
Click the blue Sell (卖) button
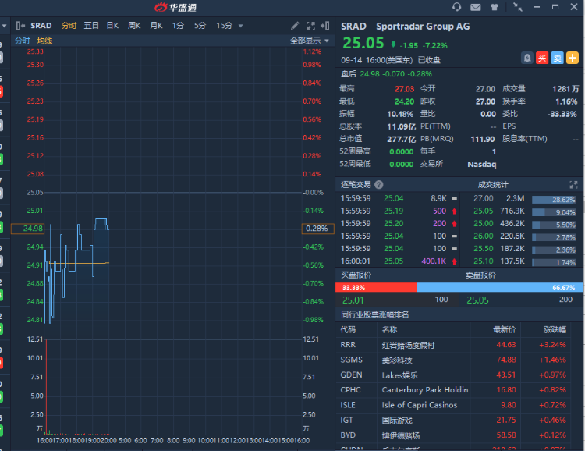pos(557,58)
